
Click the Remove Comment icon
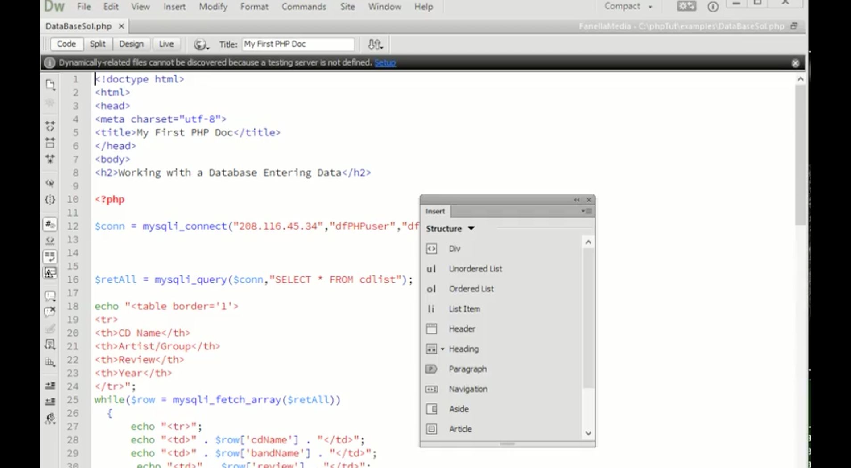(x=50, y=312)
